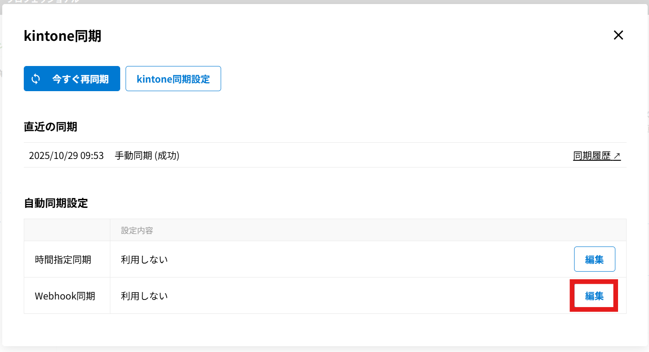The height and width of the screenshot is (352, 649).
Task: Select 利用しない value in Webhook同期 row
Action: click(x=144, y=296)
